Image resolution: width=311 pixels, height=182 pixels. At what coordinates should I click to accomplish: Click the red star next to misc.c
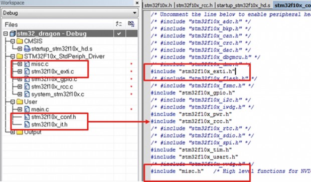coord(131,64)
